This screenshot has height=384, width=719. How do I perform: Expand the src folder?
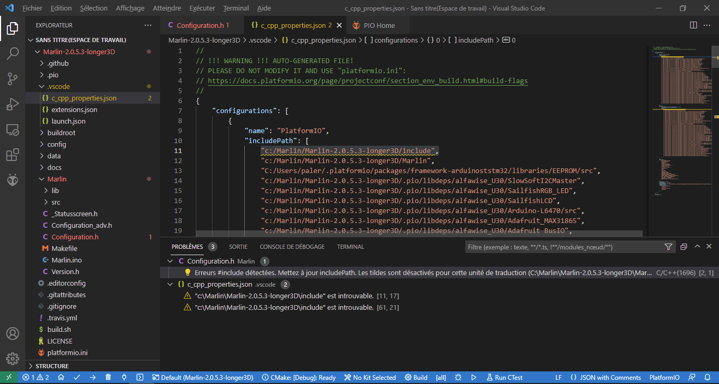coord(46,203)
